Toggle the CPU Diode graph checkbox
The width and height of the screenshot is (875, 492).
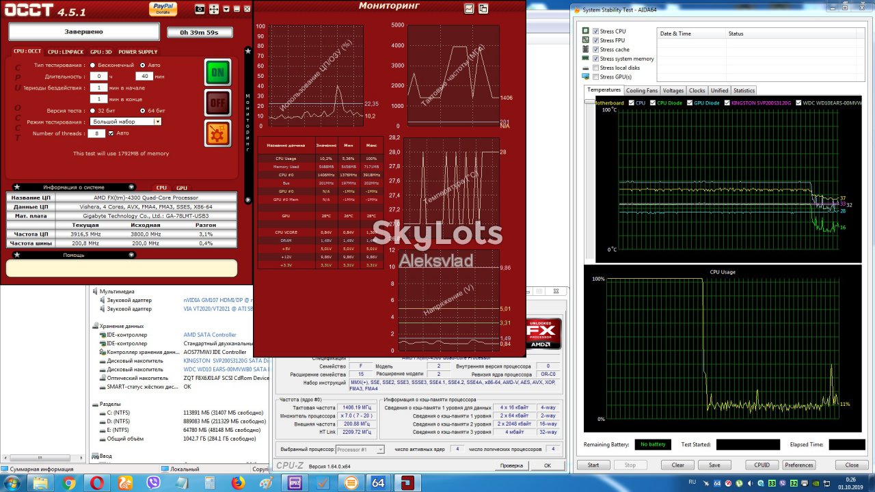[x=653, y=102]
